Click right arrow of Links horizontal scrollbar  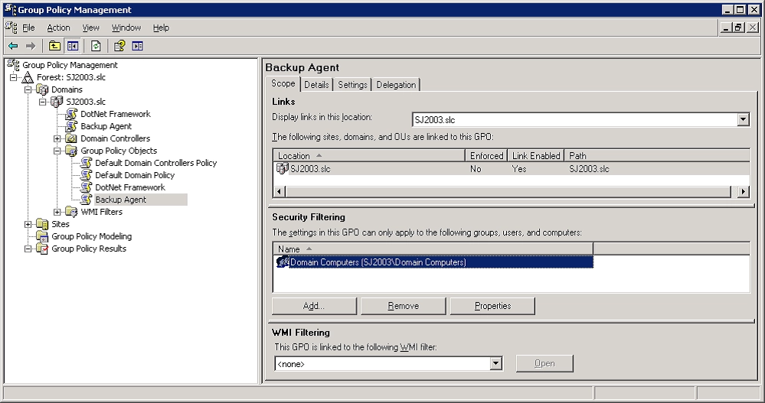[743, 191]
